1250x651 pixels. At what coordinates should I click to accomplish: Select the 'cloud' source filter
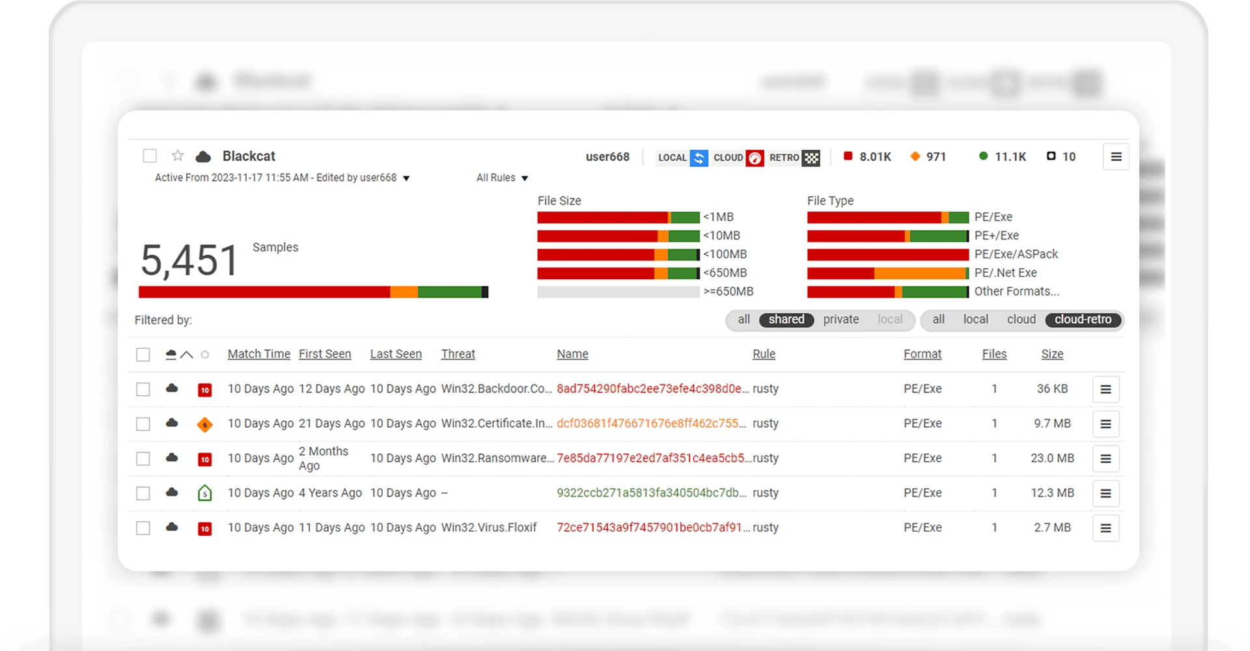1021,320
